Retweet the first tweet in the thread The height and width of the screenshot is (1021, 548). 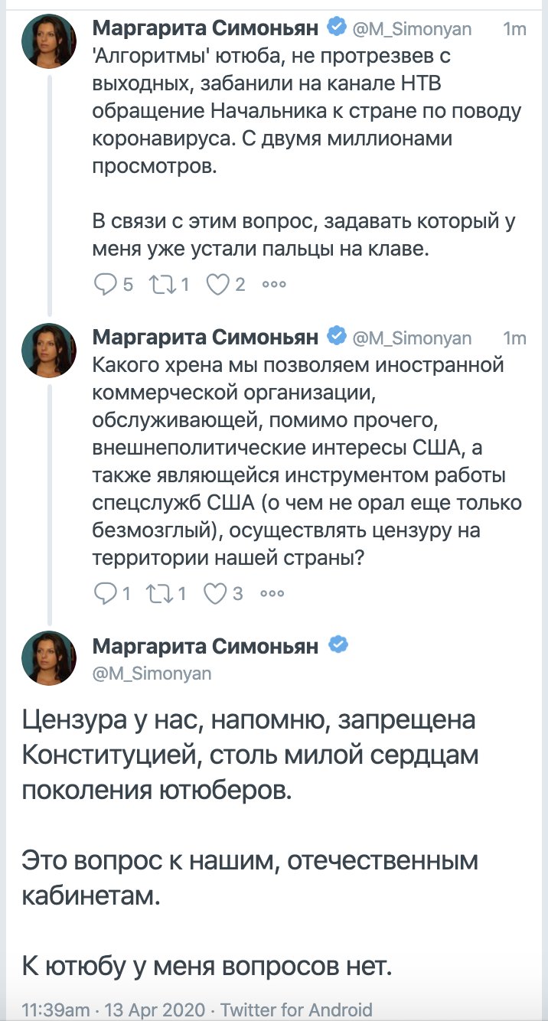click(x=160, y=284)
